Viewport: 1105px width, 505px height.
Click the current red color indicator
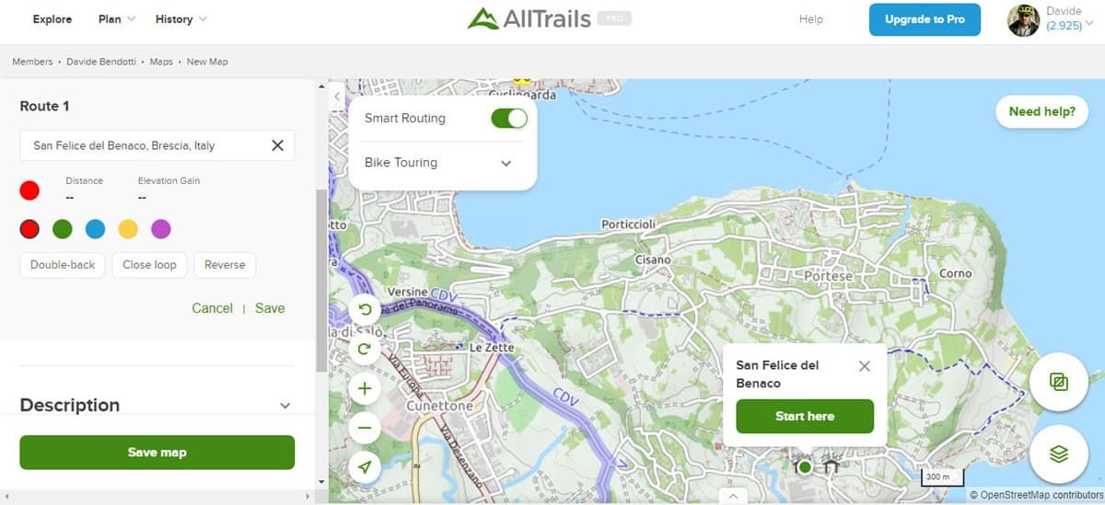coord(29,190)
